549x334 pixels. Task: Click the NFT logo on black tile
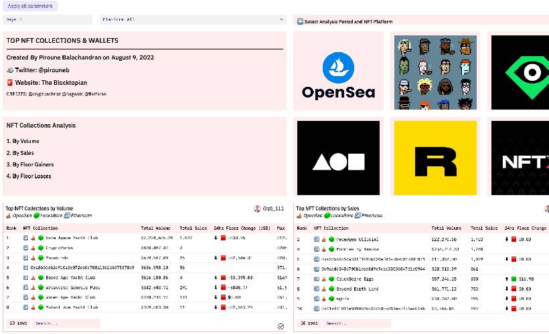pos(520,158)
